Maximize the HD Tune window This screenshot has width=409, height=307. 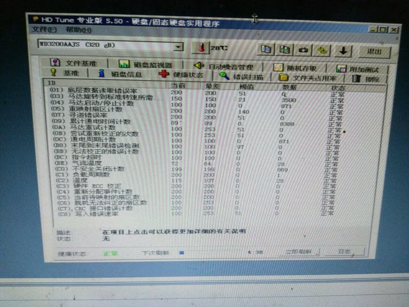click(x=383, y=30)
